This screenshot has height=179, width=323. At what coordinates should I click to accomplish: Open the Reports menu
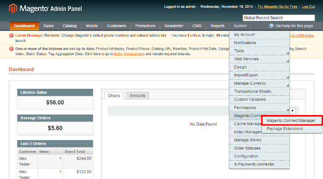coord(217,26)
